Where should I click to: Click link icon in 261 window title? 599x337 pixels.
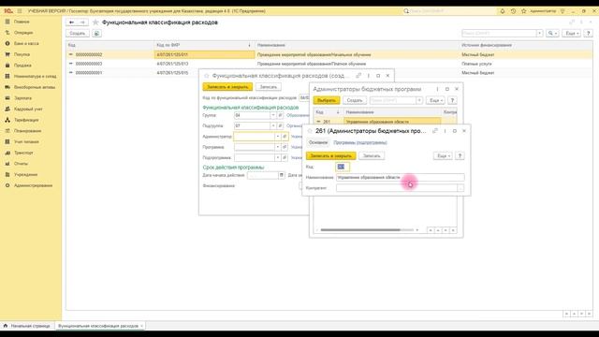[434, 131]
